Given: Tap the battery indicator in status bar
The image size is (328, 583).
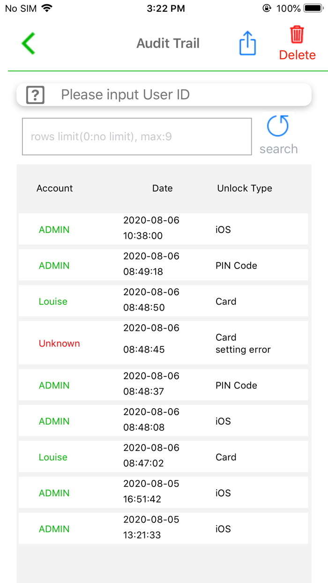Looking at the screenshot, I should point(311,7).
